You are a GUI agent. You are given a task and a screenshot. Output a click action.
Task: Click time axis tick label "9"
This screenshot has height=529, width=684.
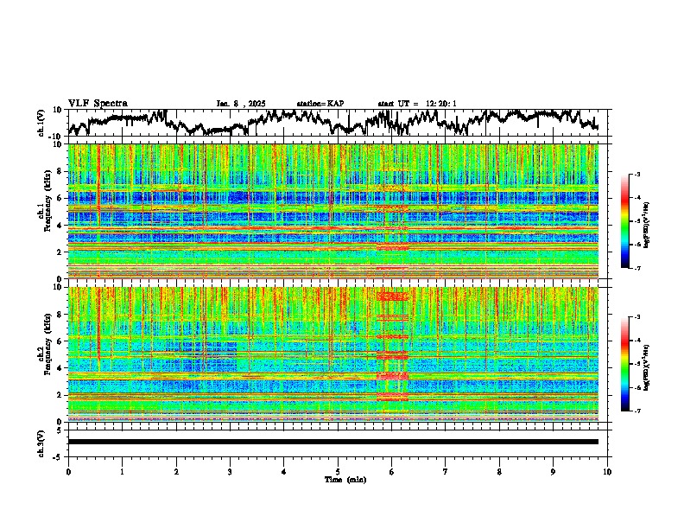553,472
